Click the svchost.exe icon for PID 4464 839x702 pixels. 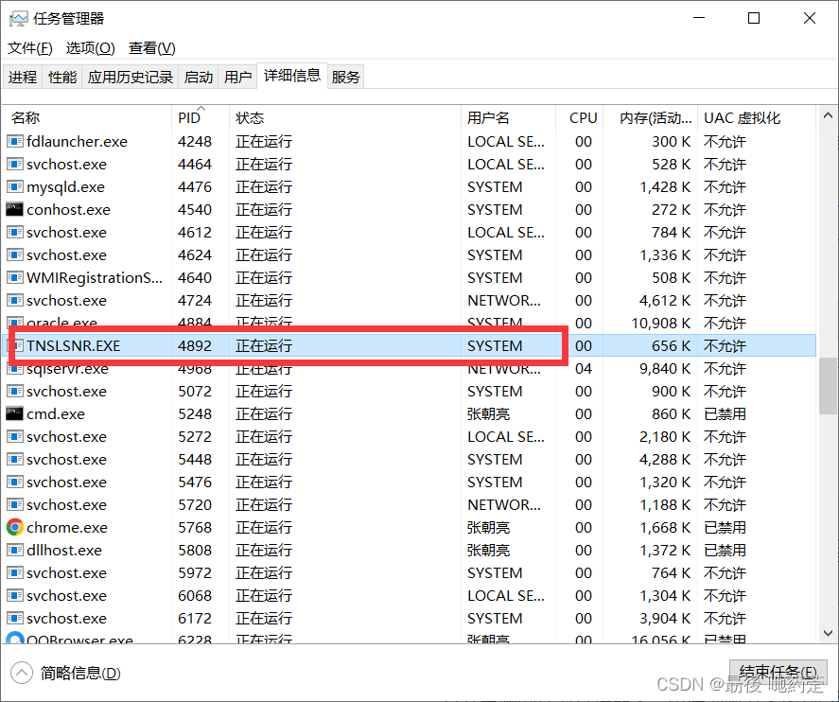[14, 164]
